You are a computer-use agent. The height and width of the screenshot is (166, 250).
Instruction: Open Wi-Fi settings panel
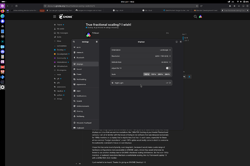pos(85,47)
